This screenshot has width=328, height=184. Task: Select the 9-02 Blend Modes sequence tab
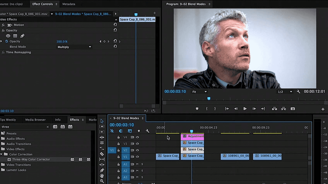tap(126, 118)
